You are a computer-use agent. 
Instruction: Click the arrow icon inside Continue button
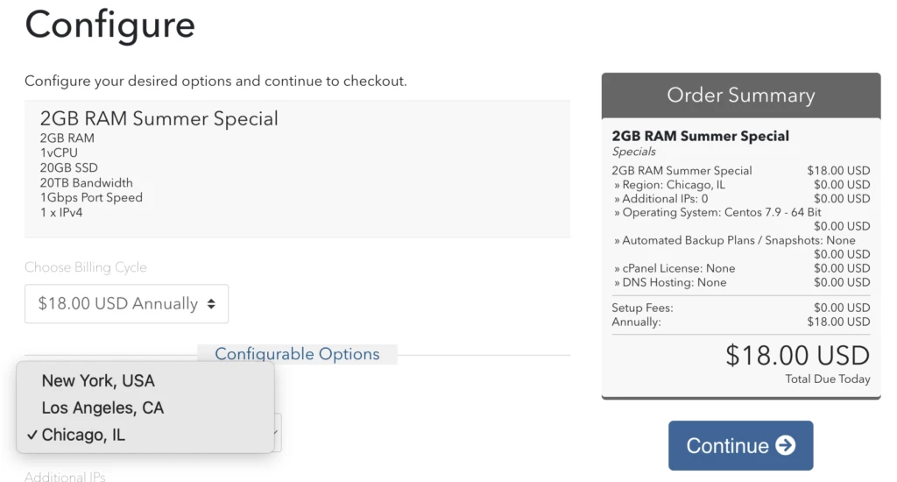(786, 445)
